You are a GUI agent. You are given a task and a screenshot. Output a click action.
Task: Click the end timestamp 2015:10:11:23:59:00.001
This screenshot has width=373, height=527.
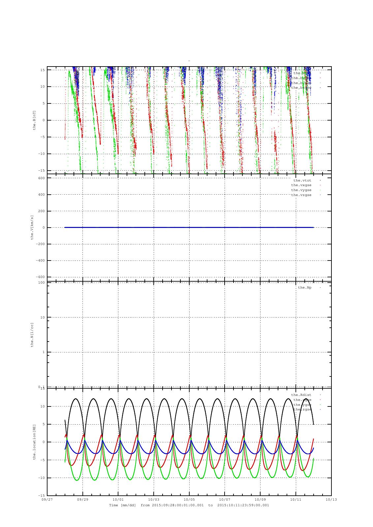243,505
